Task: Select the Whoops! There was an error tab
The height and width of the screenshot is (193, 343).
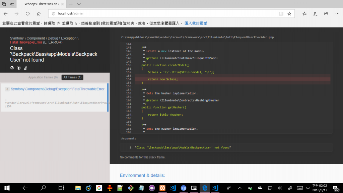Action: (x=41, y=4)
